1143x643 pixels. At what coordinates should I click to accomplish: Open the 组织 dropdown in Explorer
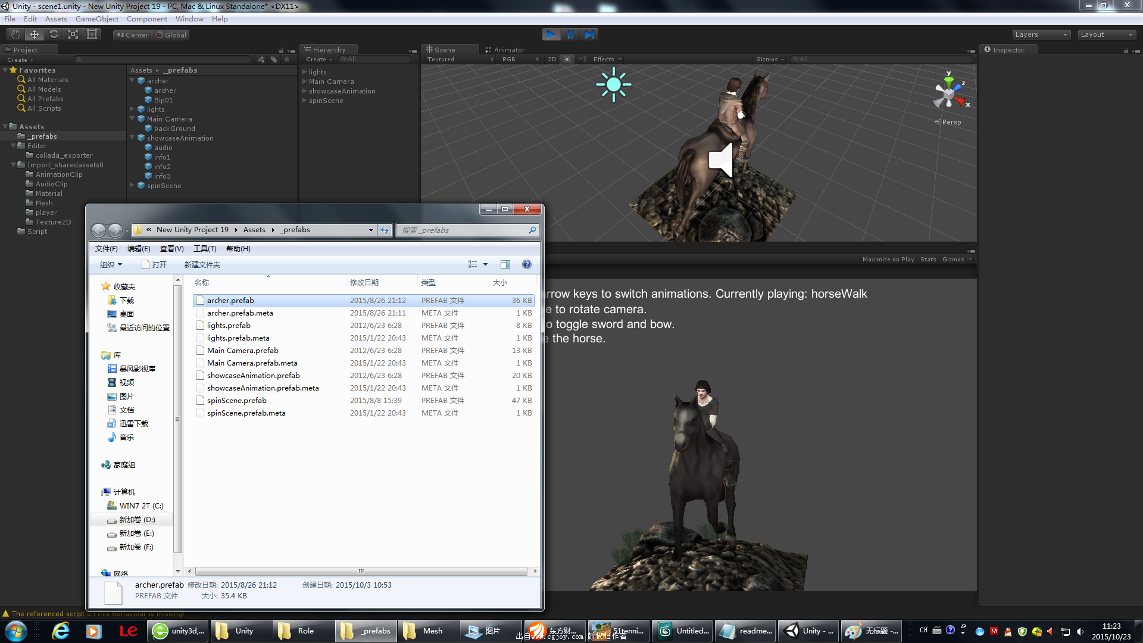(x=111, y=265)
